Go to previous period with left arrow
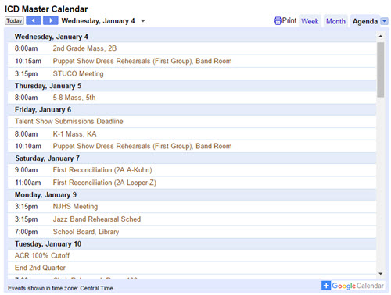The image size is (391, 295). pos(34,20)
